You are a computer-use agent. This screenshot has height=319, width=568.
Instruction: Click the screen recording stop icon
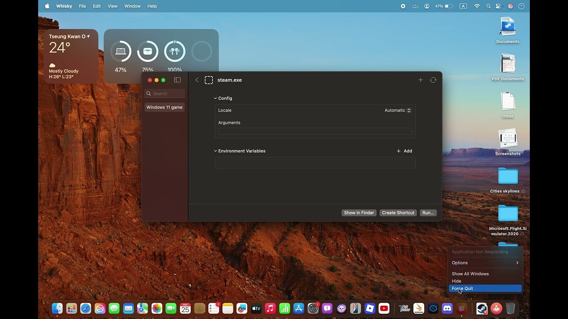[403, 6]
